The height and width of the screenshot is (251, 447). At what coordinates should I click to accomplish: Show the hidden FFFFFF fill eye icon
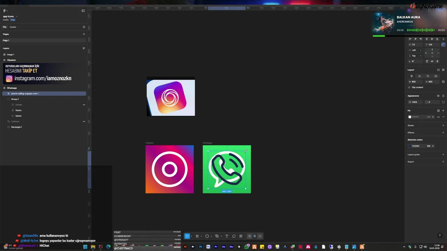point(438,117)
